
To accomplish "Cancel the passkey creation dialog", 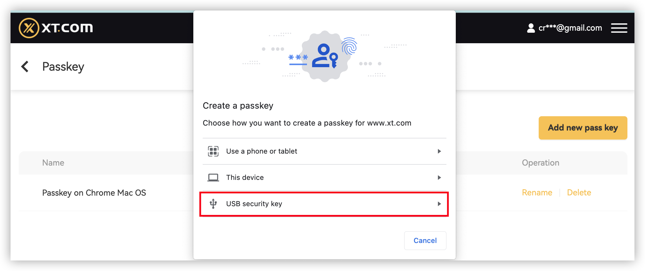I will point(425,241).
